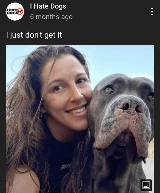
Task: Click the dog's amber eye in photo
Action: 108,90
